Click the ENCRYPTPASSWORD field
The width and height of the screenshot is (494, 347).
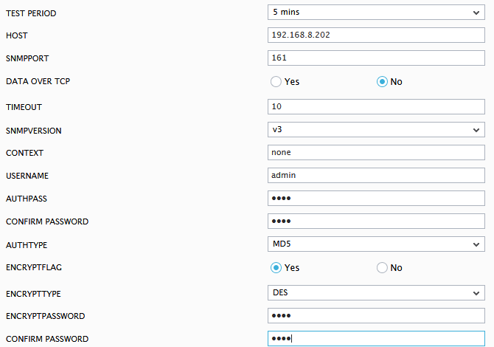[376, 316]
